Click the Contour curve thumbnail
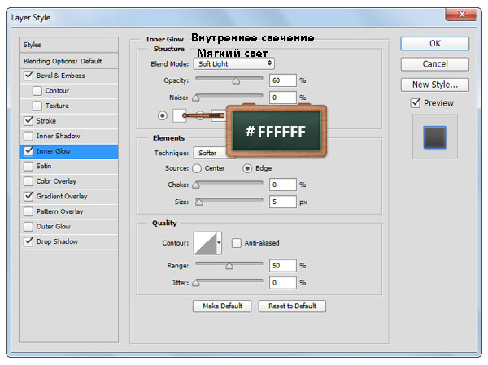Viewport: 488px width, 365px height. click(205, 243)
